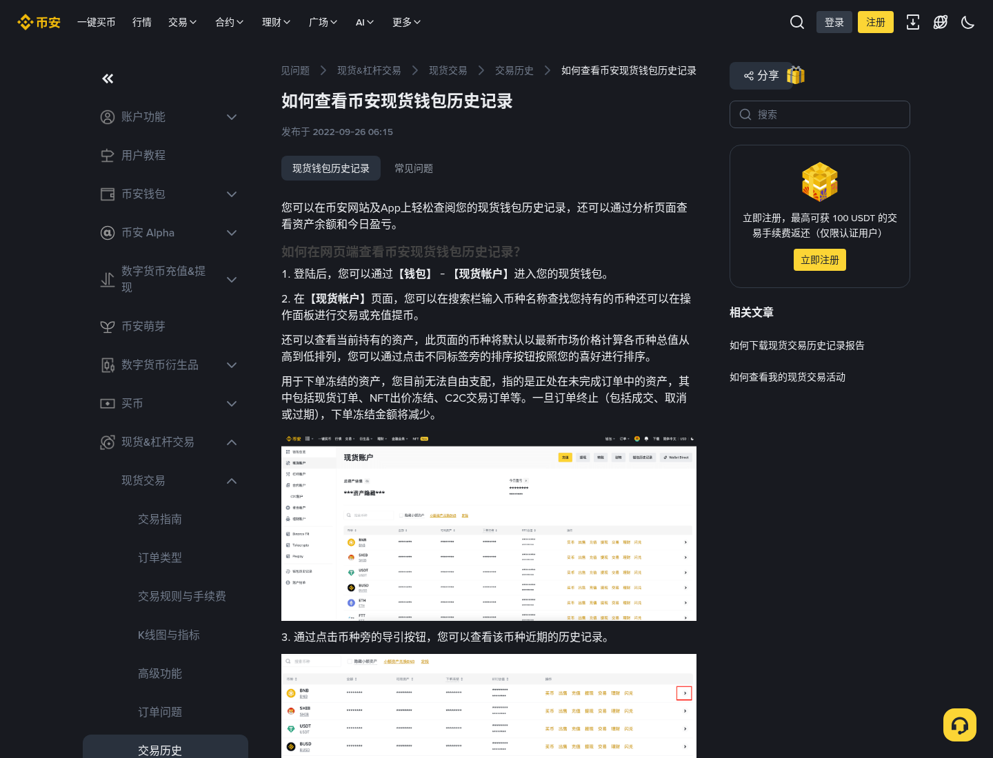Viewport: 993px width, 758px height.
Task: Expand 币安钱包 chevron
Action: pos(232,194)
